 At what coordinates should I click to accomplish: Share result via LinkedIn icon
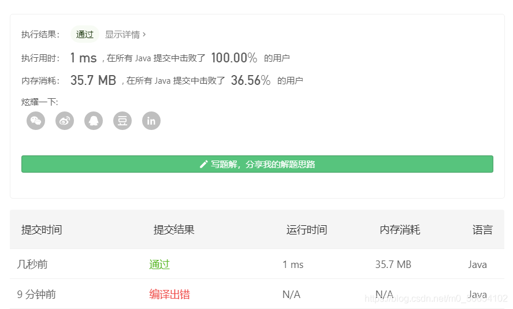click(x=151, y=121)
